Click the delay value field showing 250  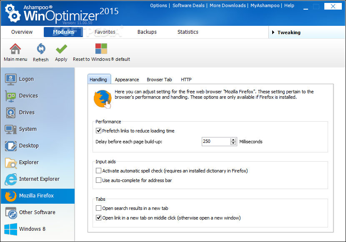(x=216, y=142)
